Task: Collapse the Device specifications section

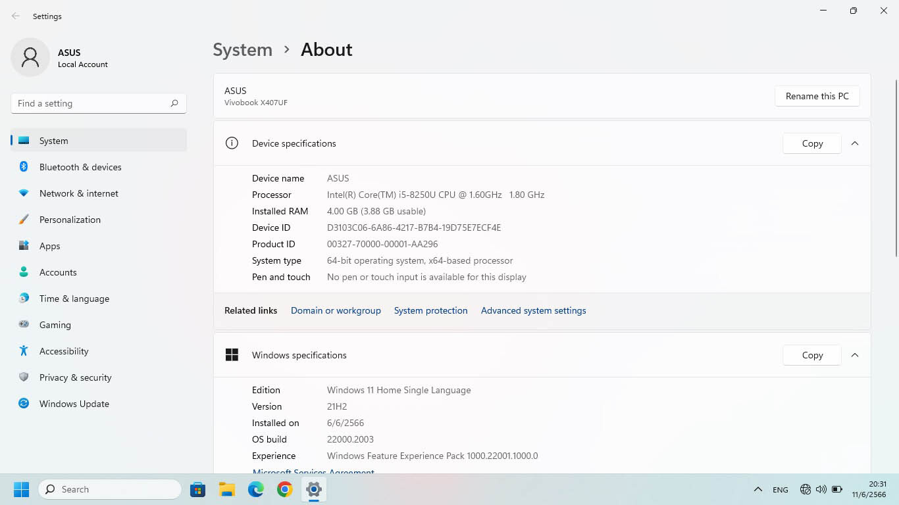Action: tap(855, 143)
